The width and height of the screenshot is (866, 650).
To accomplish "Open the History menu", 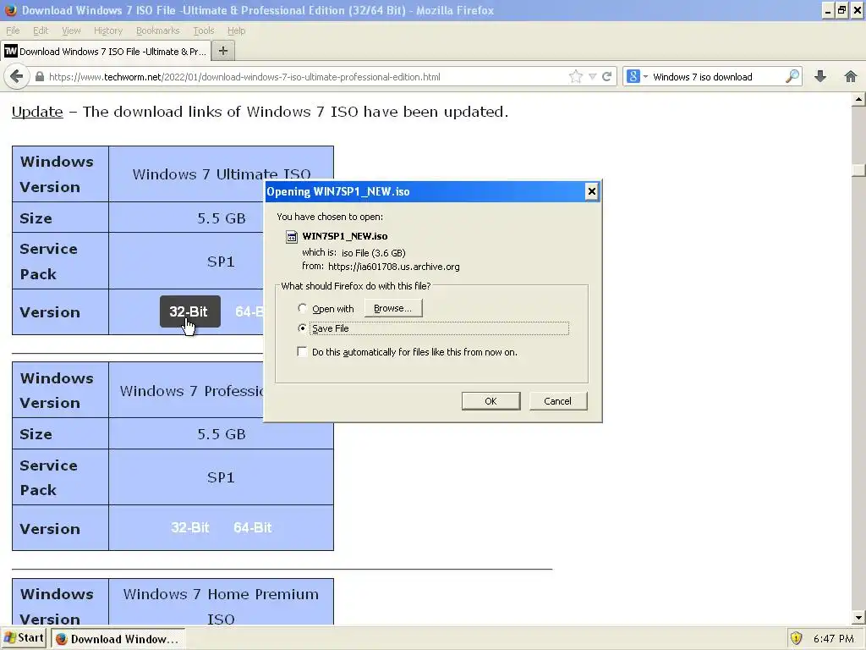I will pos(108,30).
